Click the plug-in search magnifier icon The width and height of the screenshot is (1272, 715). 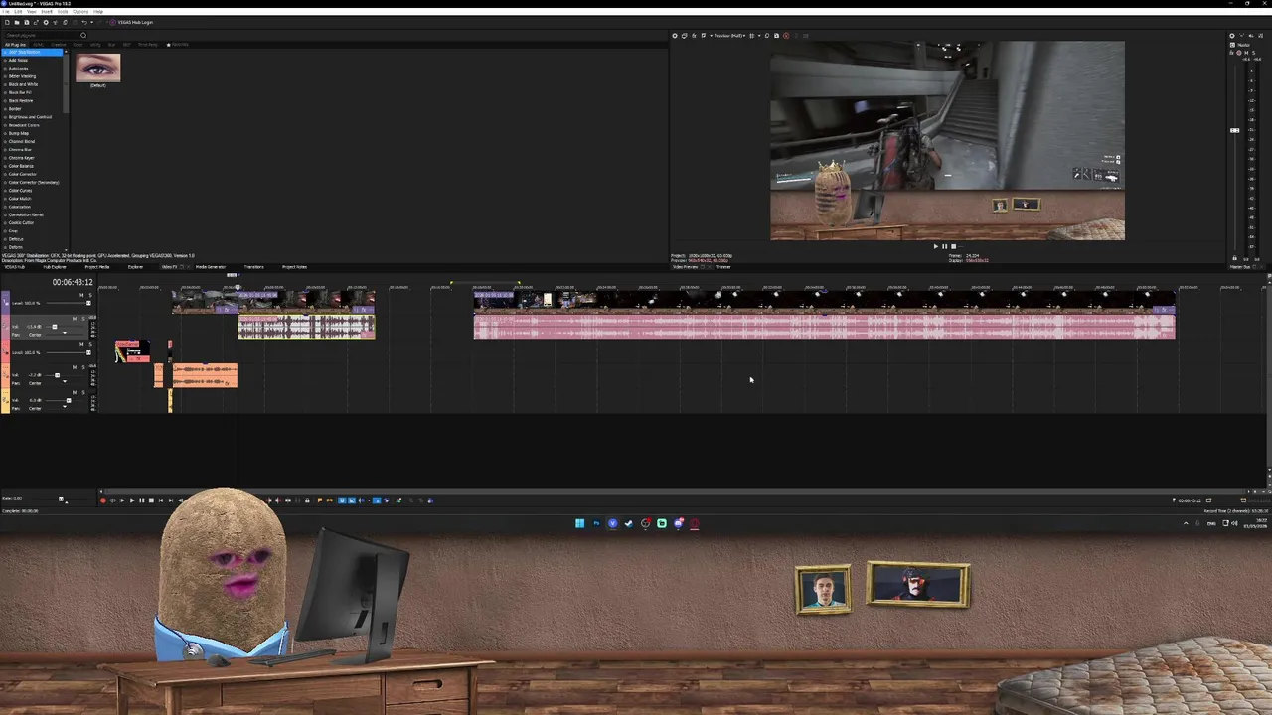pos(83,36)
